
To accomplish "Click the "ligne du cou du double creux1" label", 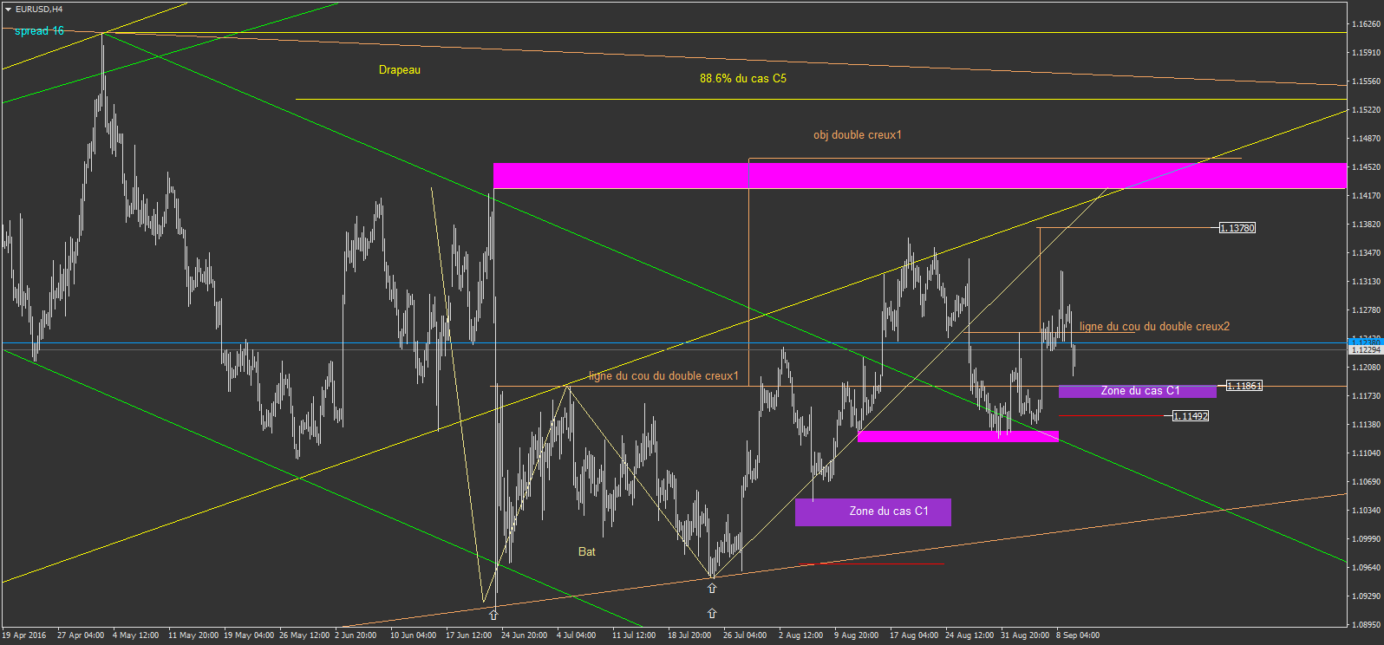I will 663,376.
